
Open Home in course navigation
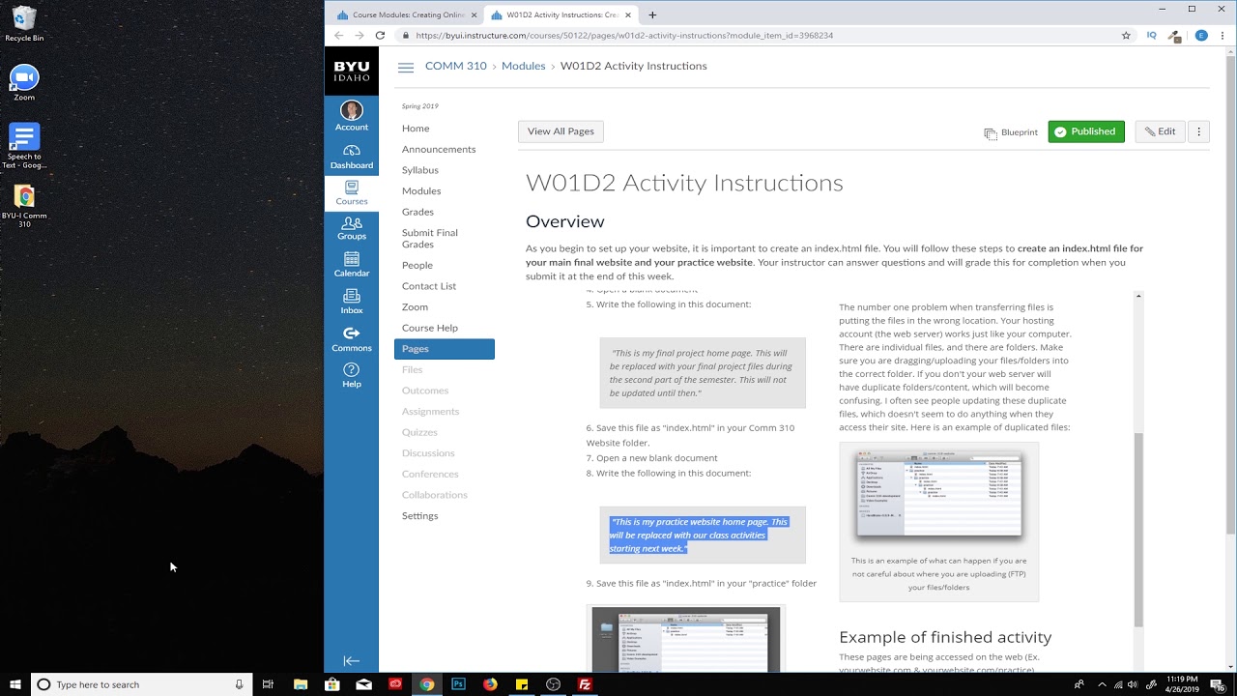click(x=416, y=129)
